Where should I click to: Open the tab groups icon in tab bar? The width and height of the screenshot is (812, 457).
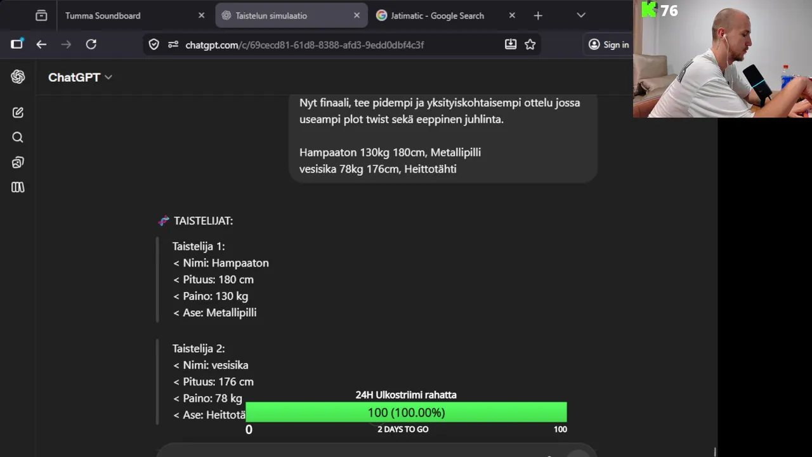tap(41, 16)
